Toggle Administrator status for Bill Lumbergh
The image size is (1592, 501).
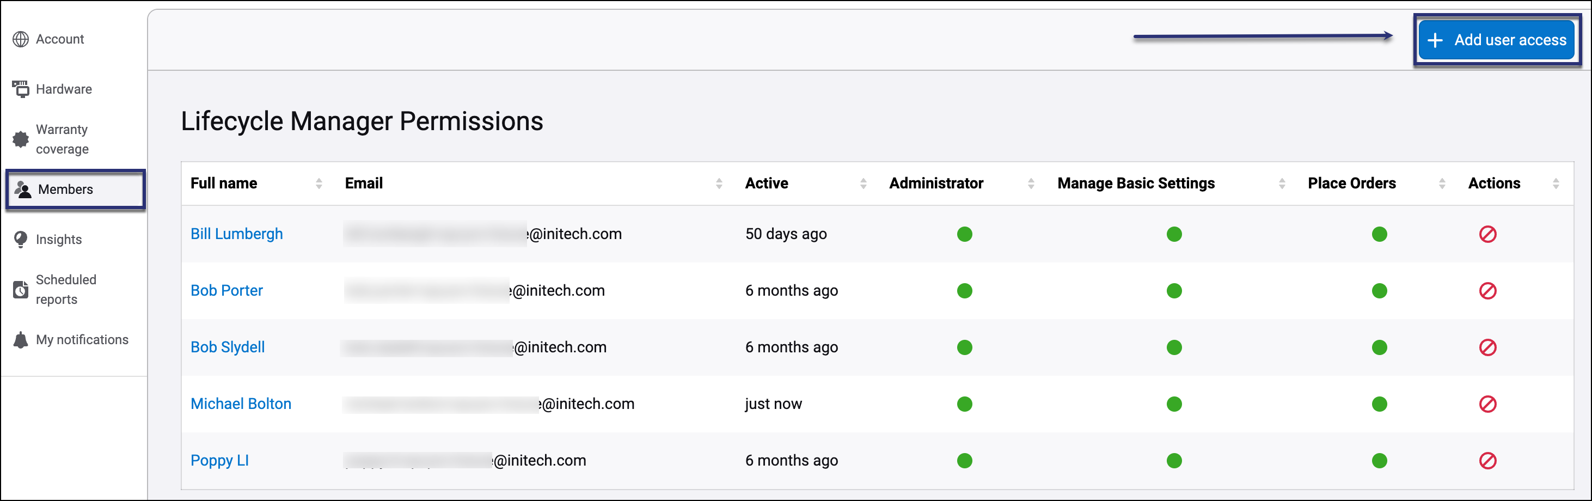[965, 234]
